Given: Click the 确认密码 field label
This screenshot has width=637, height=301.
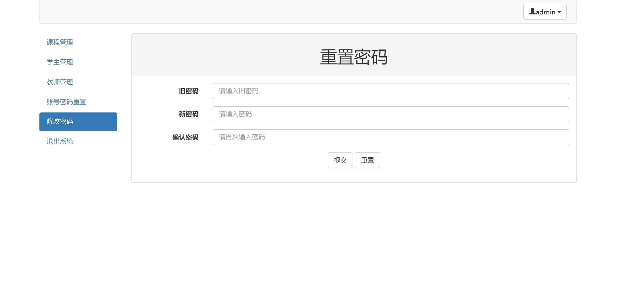Looking at the screenshot, I should 185,137.
